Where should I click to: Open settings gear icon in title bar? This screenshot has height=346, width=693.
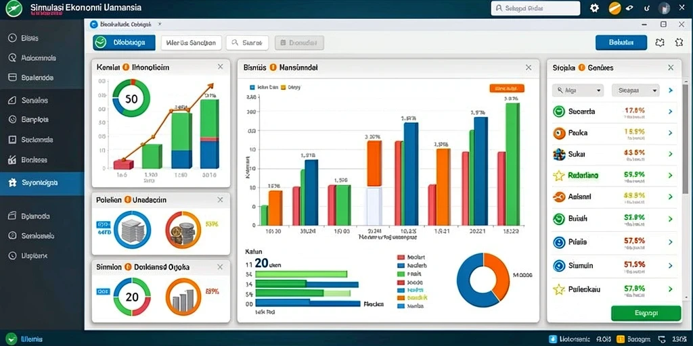point(594,8)
